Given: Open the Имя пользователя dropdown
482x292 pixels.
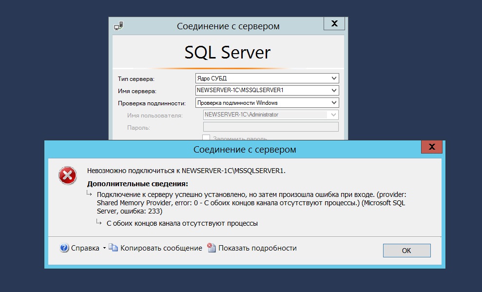Looking at the screenshot, I should pyautogui.click(x=334, y=115).
